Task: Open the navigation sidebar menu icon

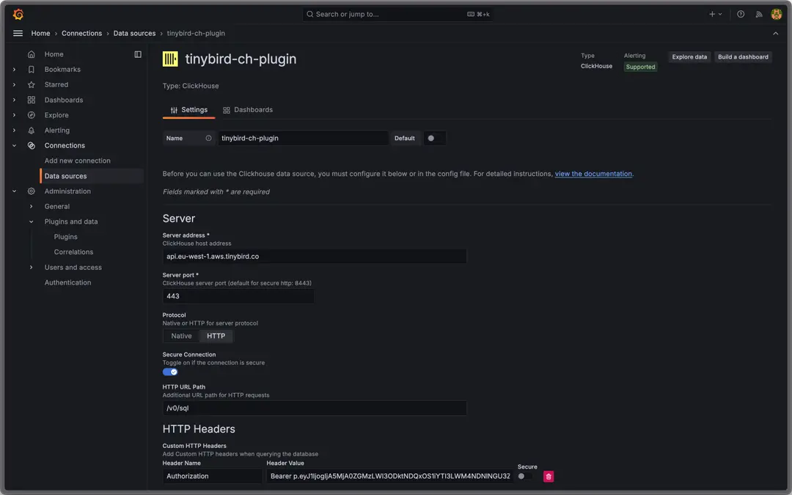Action: click(x=18, y=32)
